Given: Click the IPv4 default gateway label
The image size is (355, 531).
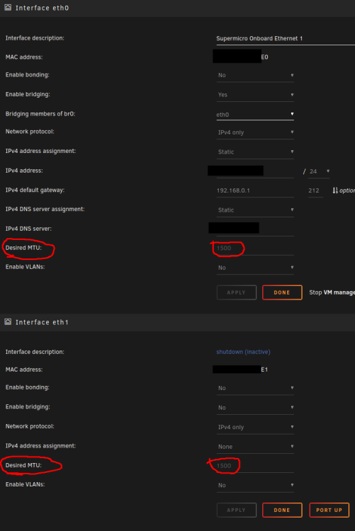Looking at the screenshot, I should click(x=35, y=190).
